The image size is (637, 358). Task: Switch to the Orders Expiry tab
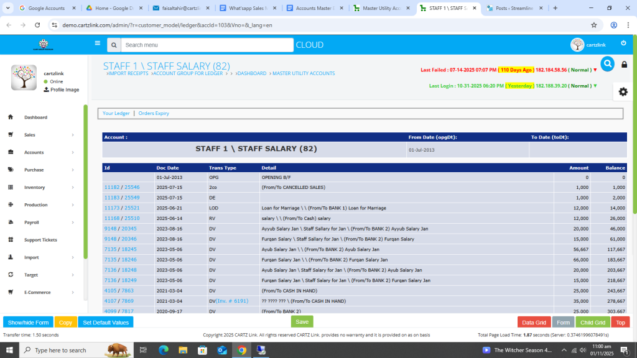[154, 114]
